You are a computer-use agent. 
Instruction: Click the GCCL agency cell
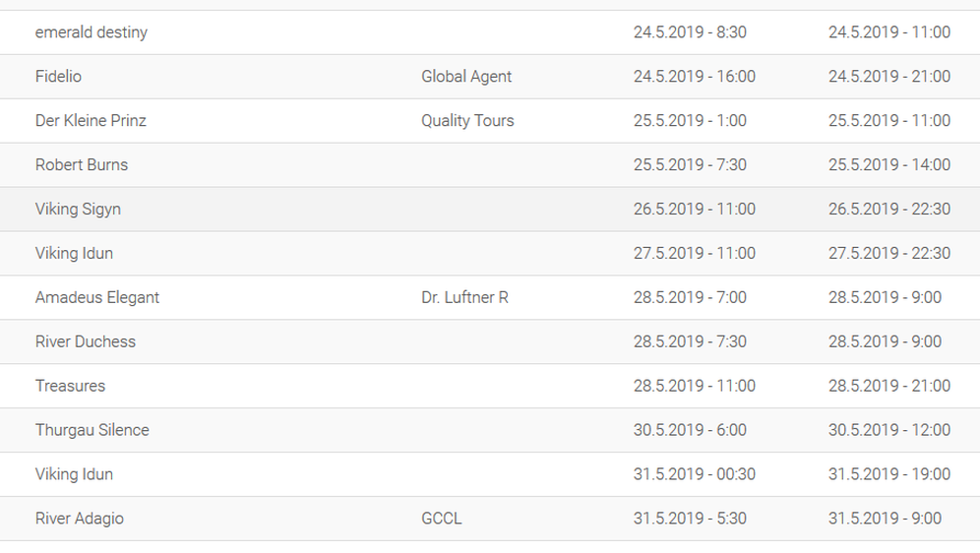pyautogui.click(x=441, y=519)
